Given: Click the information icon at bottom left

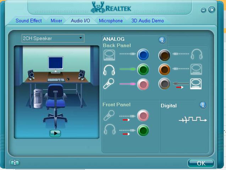Looking at the screenshot, I should pos(15,163).
